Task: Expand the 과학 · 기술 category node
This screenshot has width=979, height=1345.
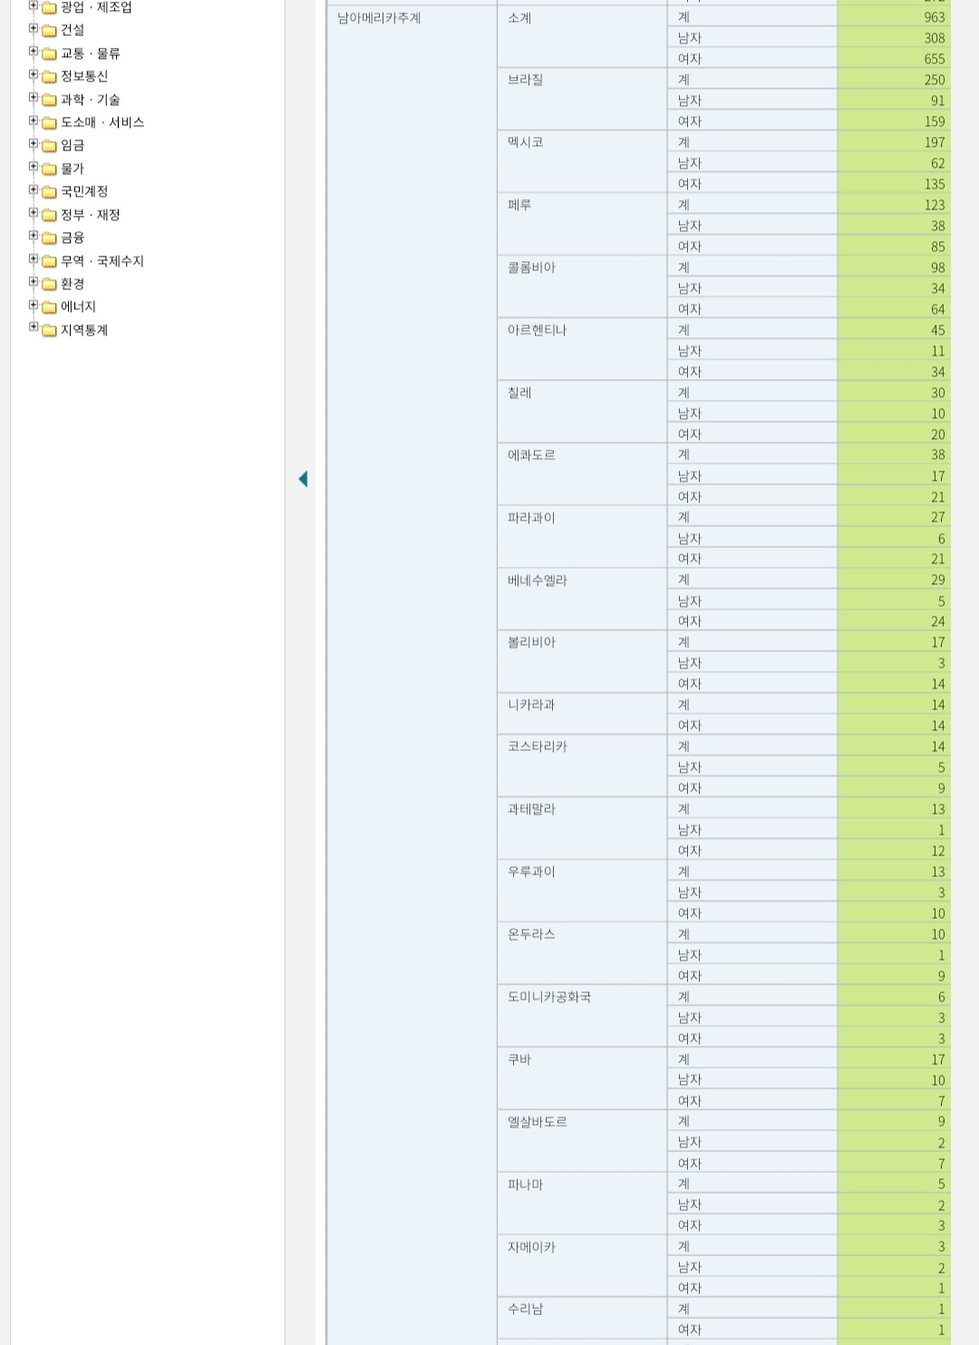Action: pyautogui.click(x=34, y=98)
